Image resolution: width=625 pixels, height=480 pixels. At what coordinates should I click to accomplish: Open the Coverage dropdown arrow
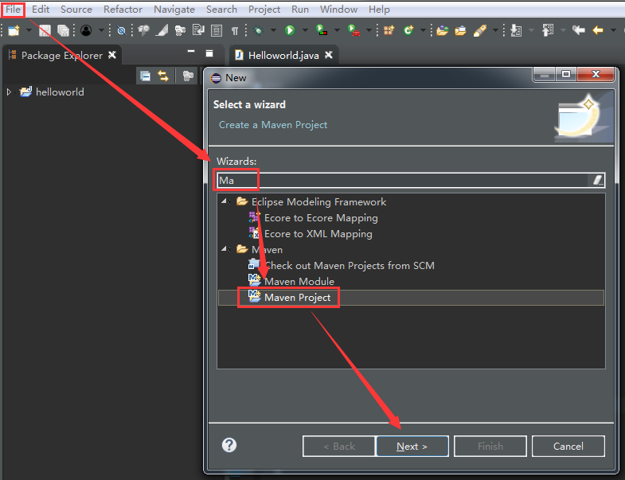(x=337, y=30)
